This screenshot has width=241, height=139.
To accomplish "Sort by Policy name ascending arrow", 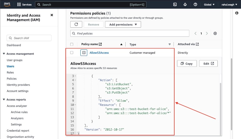I will (121, 44).
